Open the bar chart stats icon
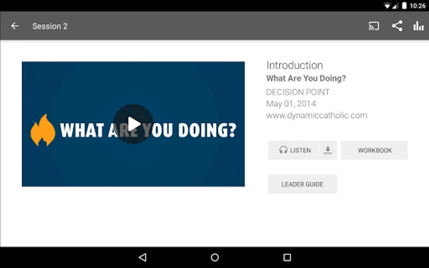 [418, 26]
